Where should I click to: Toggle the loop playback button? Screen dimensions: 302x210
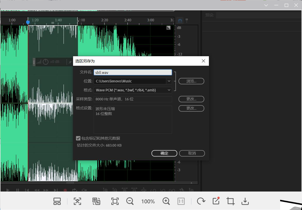(75, 190)
